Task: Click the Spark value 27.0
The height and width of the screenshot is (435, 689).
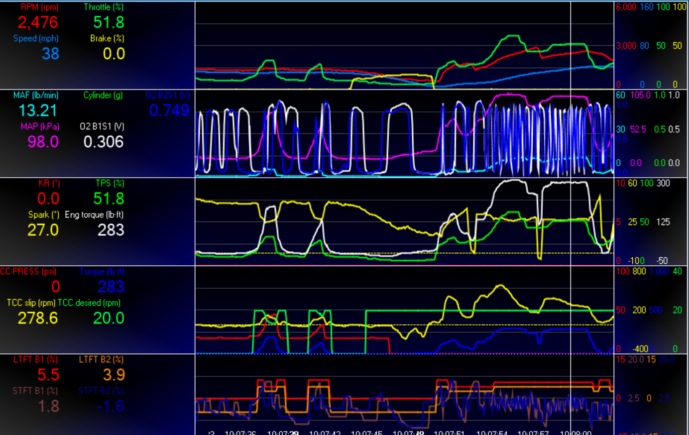Action: coord(43,230)
